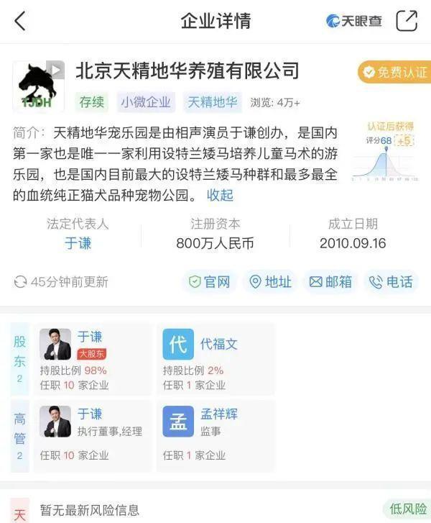Image resolution: width=431 pixels, height=523 pixels.
Task: View the company 电话 phone number
Action: (x=391, y=282)
